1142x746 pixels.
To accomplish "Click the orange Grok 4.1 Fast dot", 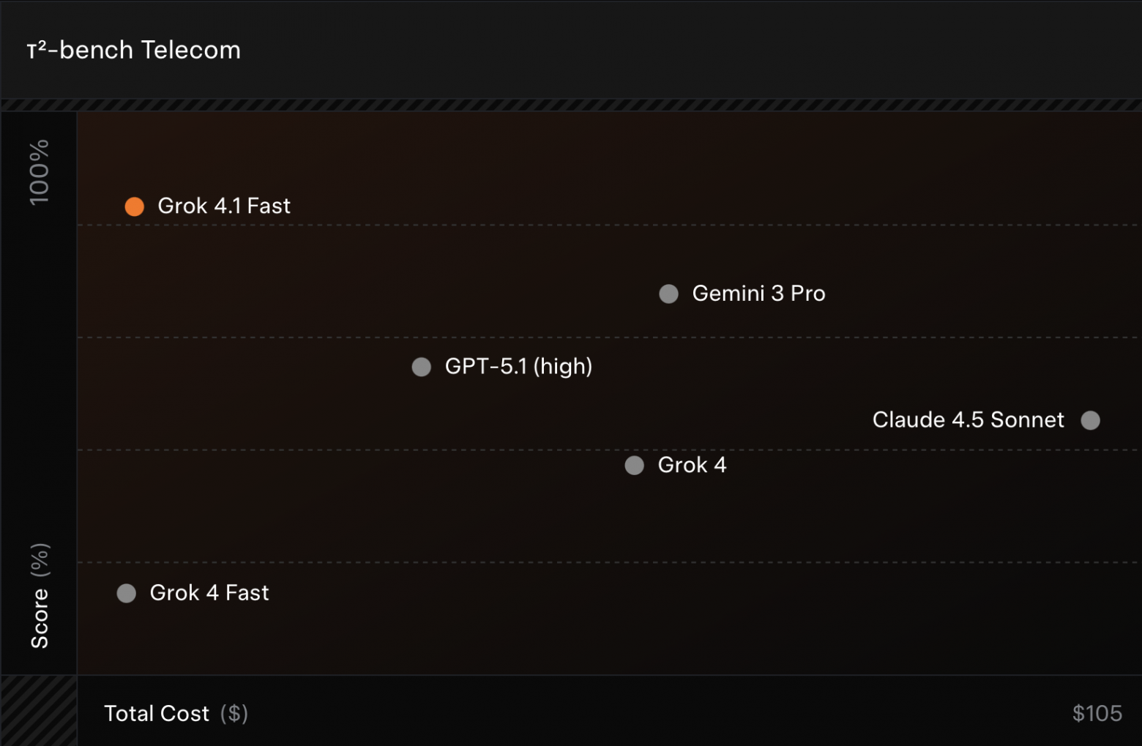I will point(135,207).
